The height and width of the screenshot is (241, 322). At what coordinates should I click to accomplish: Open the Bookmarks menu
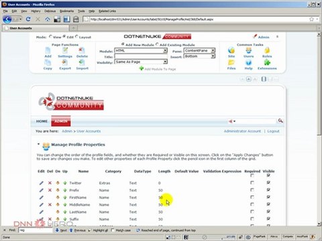[x=66, y=11]
